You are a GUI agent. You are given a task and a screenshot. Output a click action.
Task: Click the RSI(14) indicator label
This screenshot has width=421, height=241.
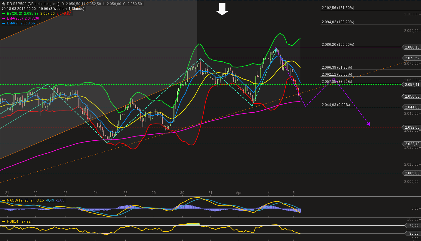coord(13,221)
